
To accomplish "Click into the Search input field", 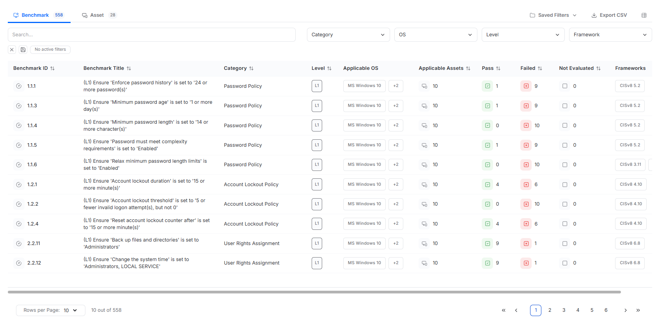I will tap(151, 35).
